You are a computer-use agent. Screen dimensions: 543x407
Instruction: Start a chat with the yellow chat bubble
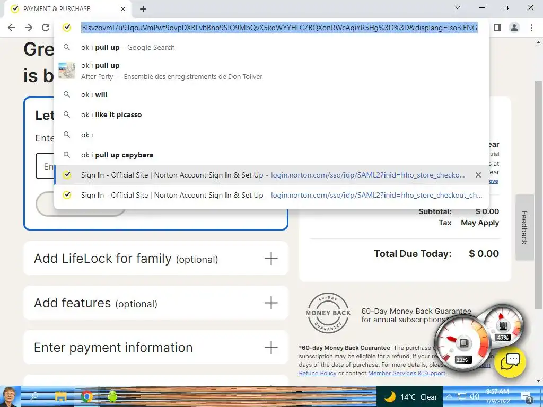[510, 361]
